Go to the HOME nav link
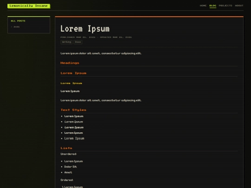The width and height of the screenshot is (251, 188). tap(203, 6)
